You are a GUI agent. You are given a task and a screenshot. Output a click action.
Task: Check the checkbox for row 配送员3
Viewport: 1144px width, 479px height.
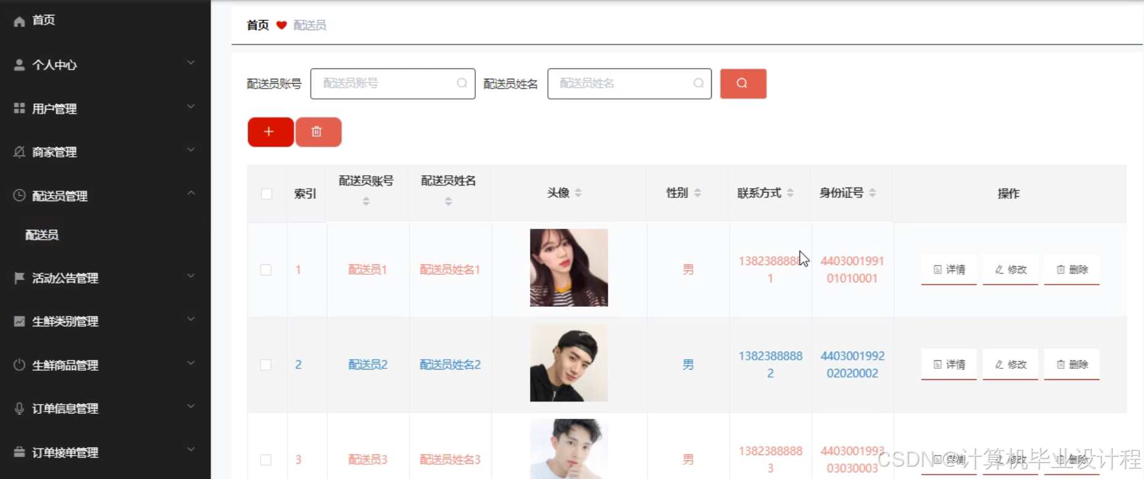click(266, 460)
